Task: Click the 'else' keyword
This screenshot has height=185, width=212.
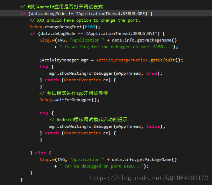Action: point(41,153)
